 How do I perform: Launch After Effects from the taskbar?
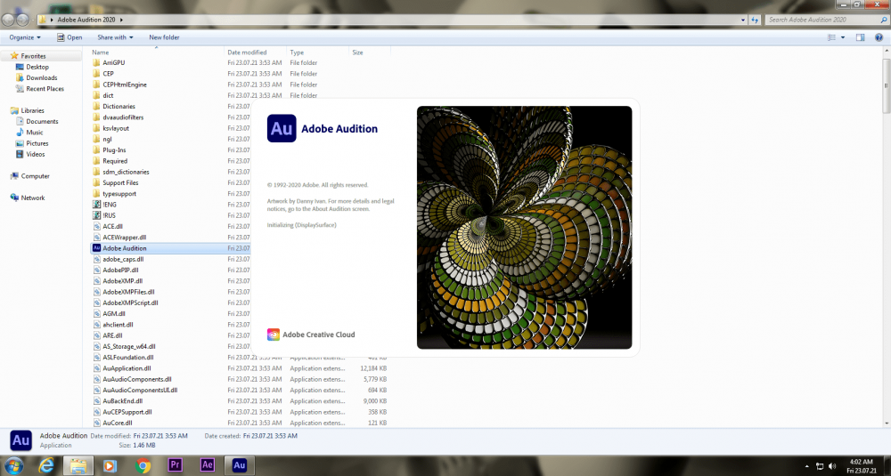[x=207, y=464]
